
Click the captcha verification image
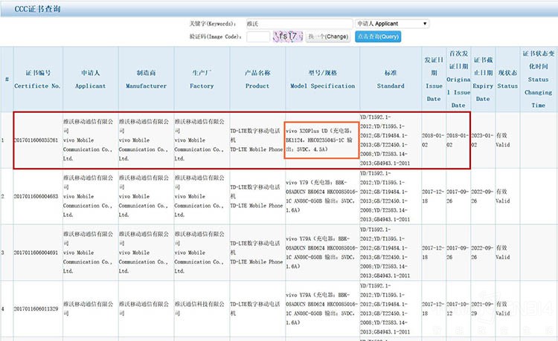coord(289,36)
